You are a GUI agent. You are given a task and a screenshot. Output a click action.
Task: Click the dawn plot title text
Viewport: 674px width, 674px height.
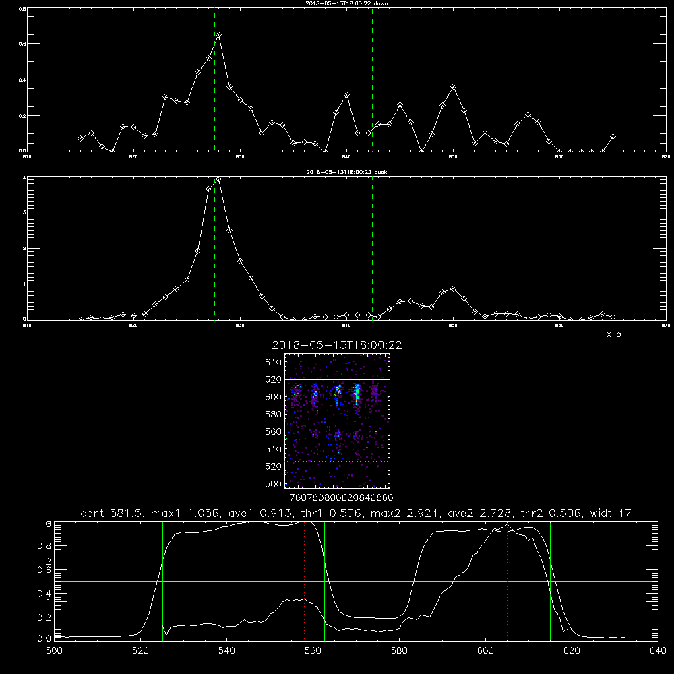[x=346, y=3]
